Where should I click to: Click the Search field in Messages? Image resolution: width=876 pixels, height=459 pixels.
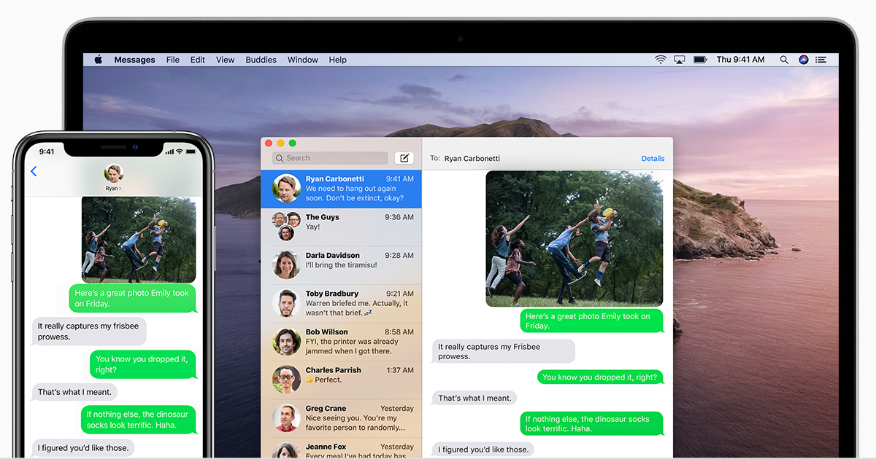[330, 158]
